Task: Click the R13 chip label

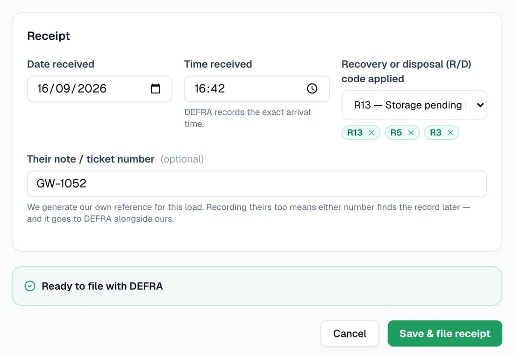Action: click(x=355, y=133)
